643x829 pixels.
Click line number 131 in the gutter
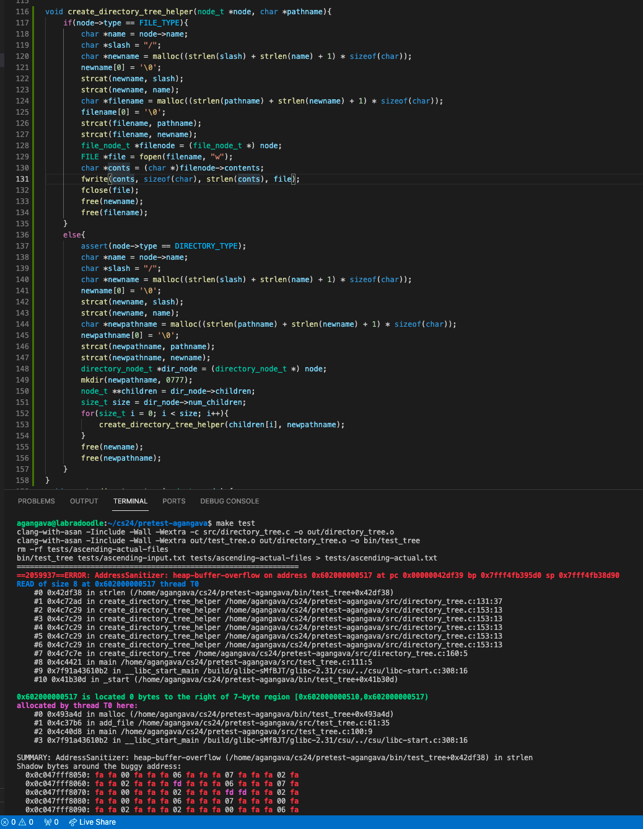(x=22, y=179)
